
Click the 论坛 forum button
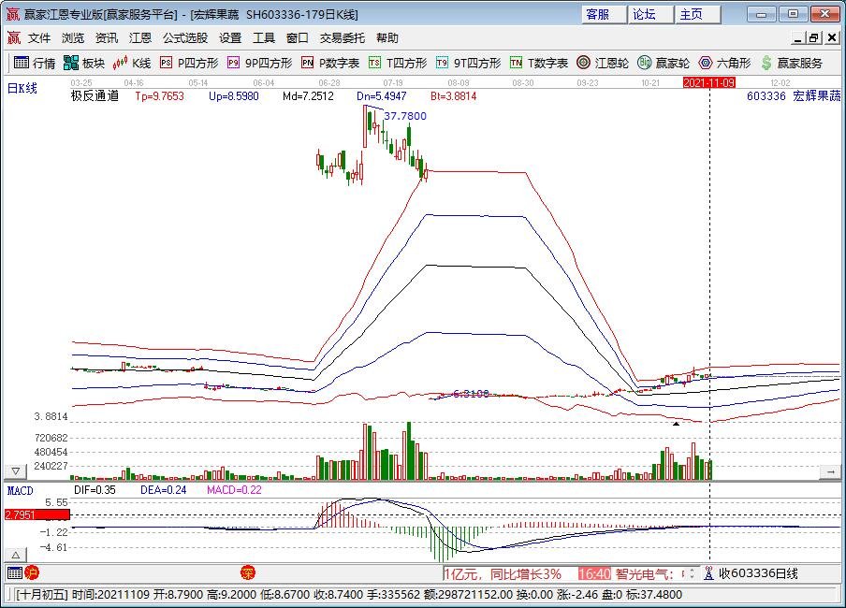click(x=650, y=14)
